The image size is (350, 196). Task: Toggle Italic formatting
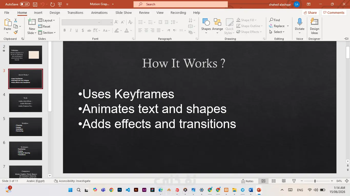71,30
